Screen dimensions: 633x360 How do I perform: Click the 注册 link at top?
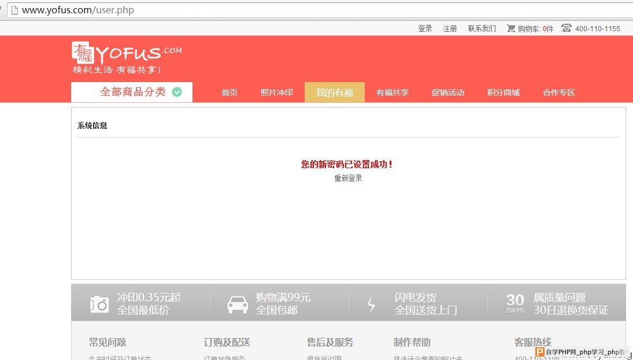(x=450, y=29)
